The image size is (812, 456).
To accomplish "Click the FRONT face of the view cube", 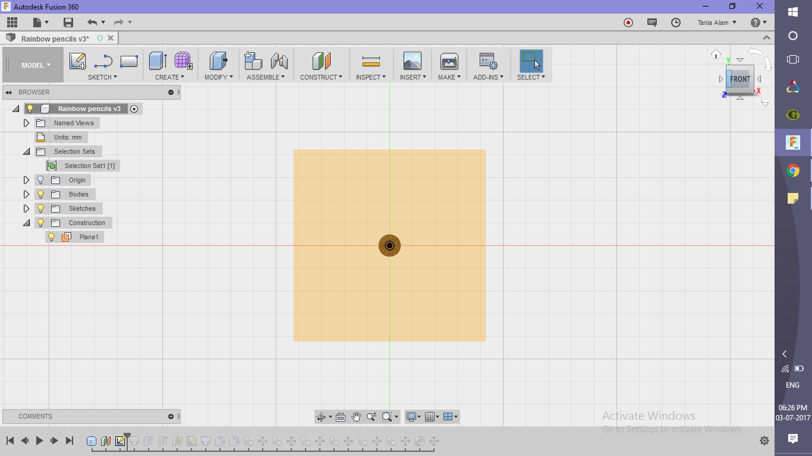I will [x=740, y=79].
